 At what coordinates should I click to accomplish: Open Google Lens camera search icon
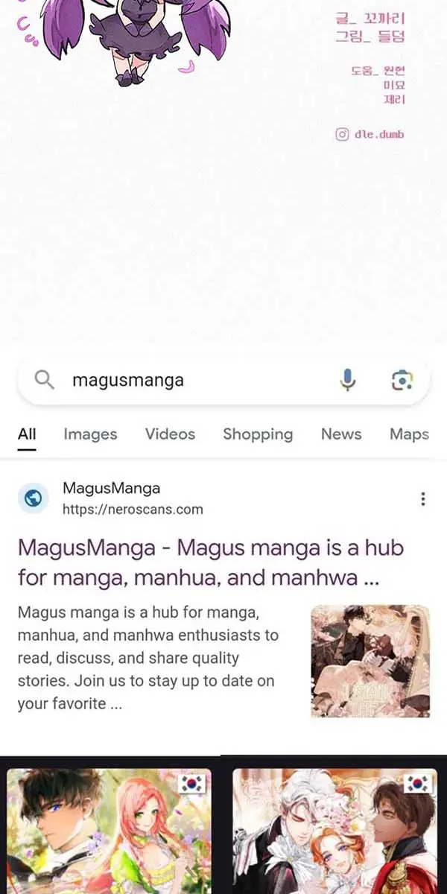(402, 380)
